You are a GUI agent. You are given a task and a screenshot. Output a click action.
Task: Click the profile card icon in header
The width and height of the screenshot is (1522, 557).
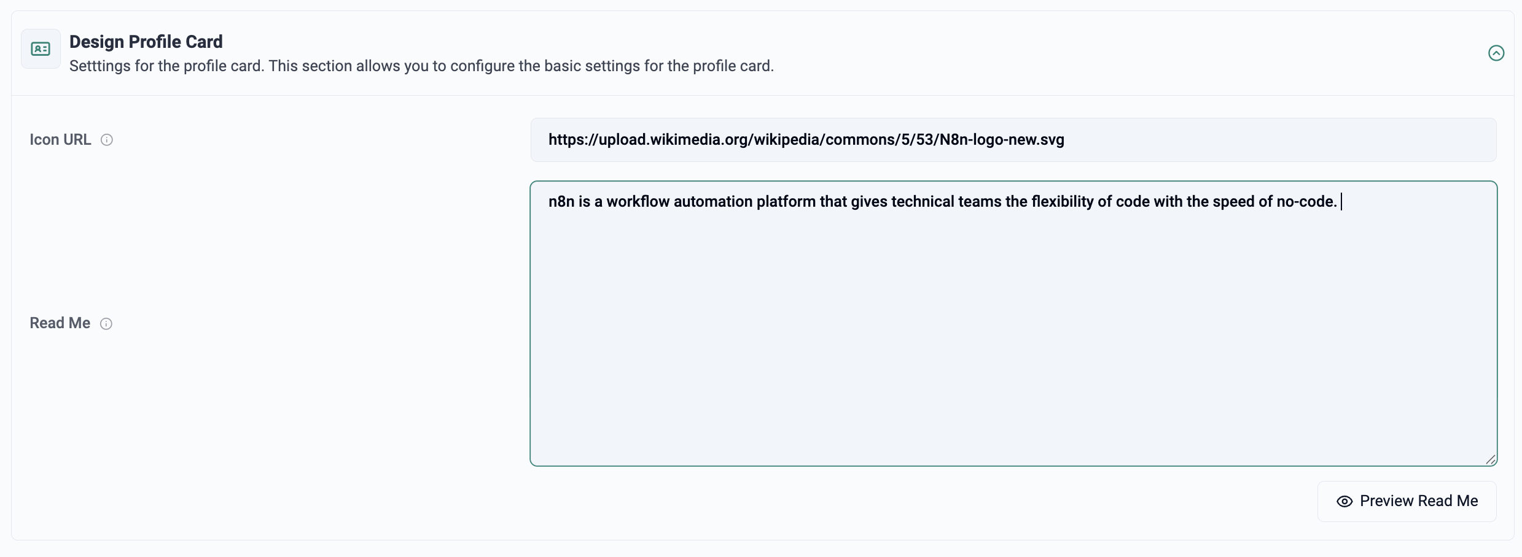[x=41, y=49]
